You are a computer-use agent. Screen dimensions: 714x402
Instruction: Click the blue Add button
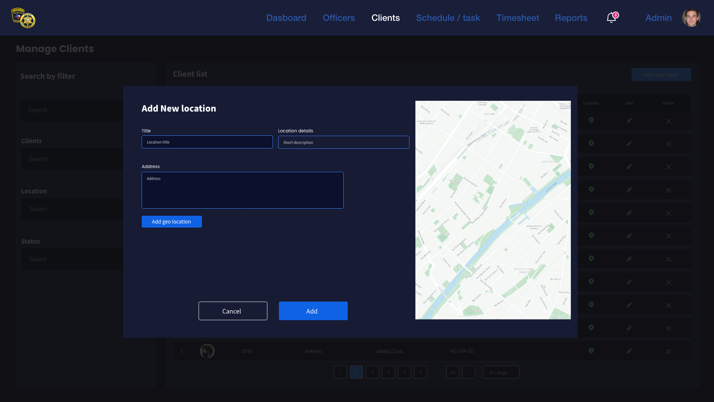313,311
